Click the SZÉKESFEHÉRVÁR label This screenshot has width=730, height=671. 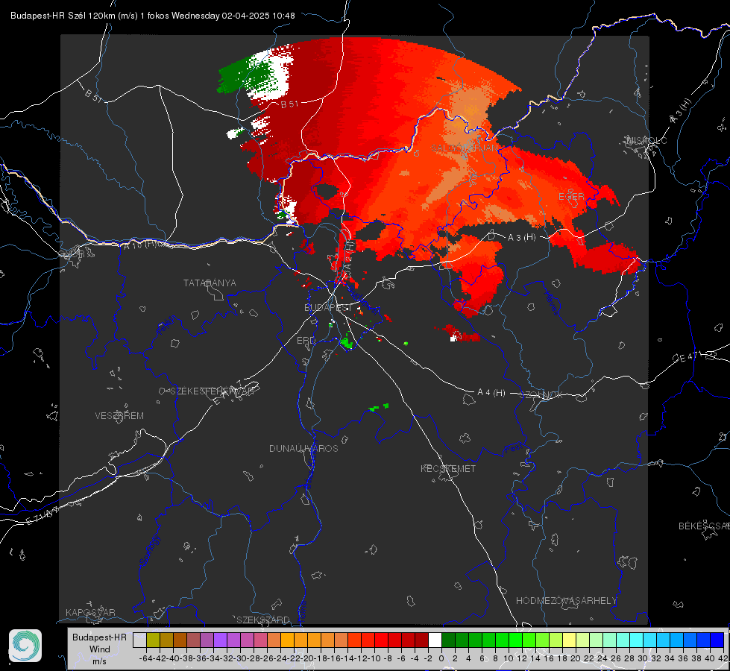tap(213, 391)
